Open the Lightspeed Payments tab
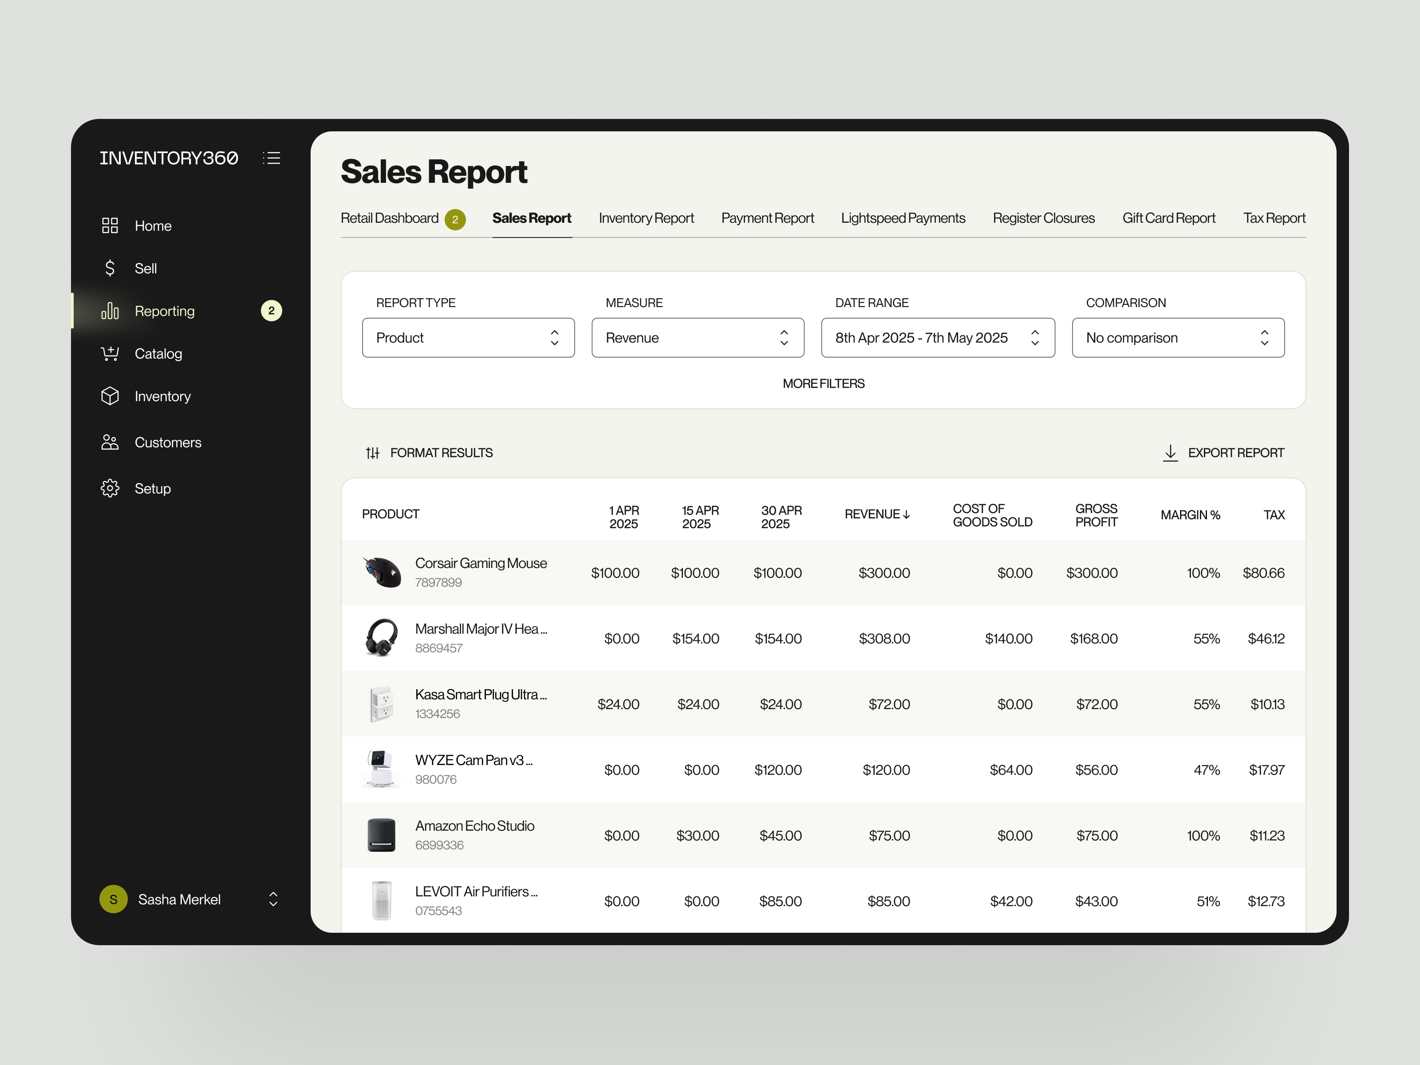1420x1065 pixels. pyautogui.click(x=903, y=218)
